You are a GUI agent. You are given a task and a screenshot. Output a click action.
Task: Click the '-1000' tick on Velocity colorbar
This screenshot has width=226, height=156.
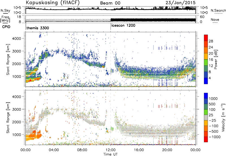coord(215,137)
